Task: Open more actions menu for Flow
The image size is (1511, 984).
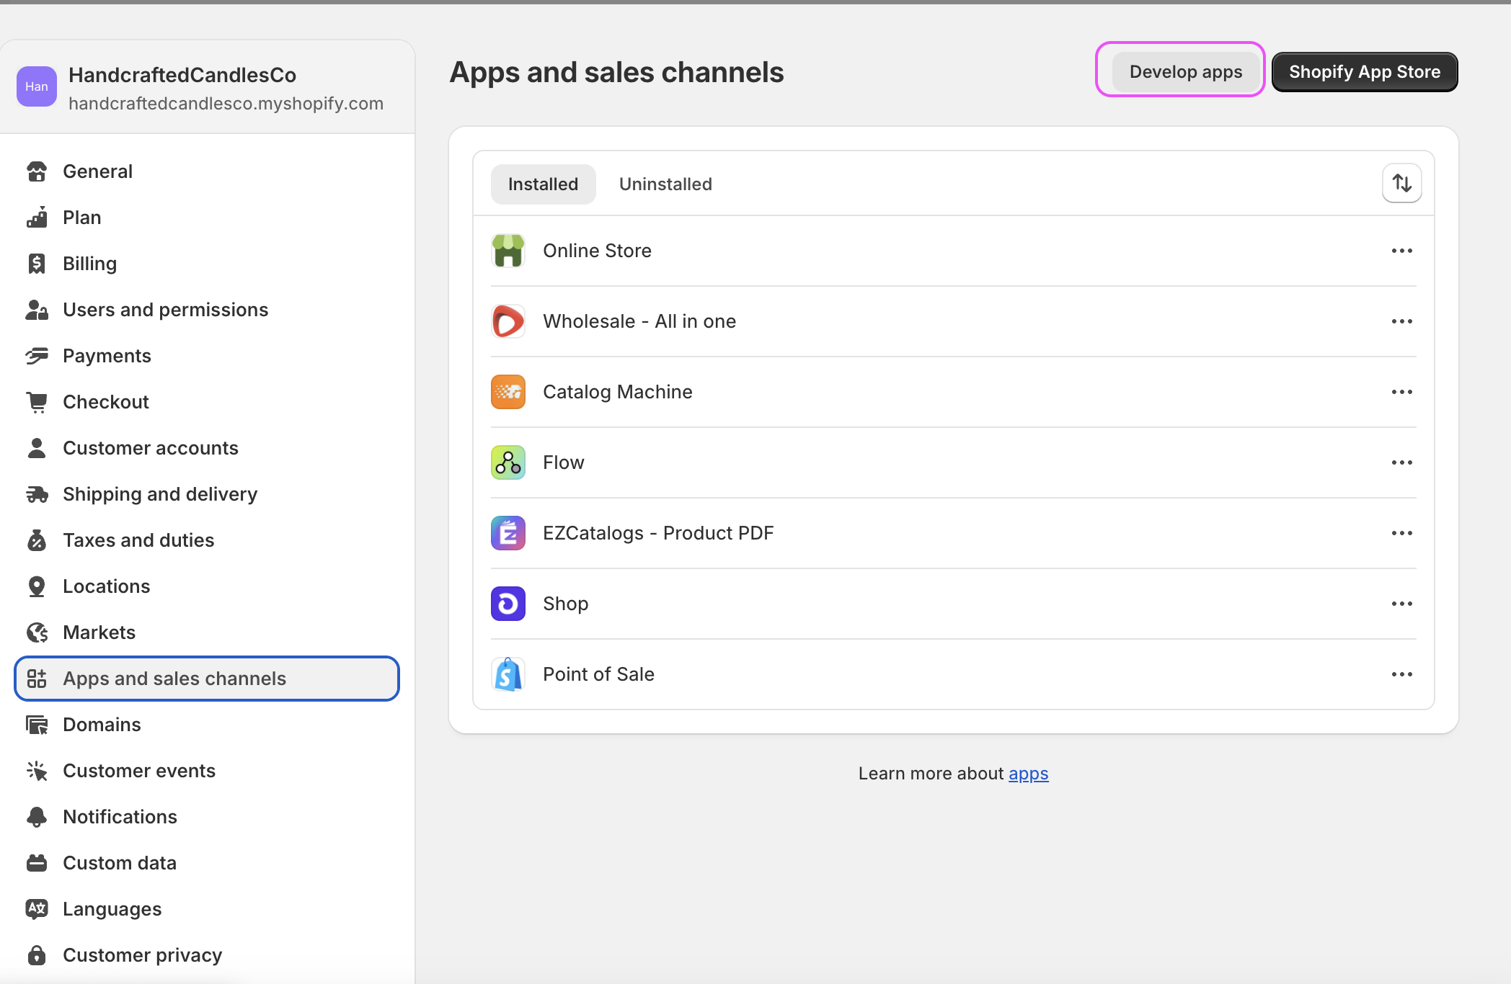Action: pyautogui.click(x=1401, y=462)
